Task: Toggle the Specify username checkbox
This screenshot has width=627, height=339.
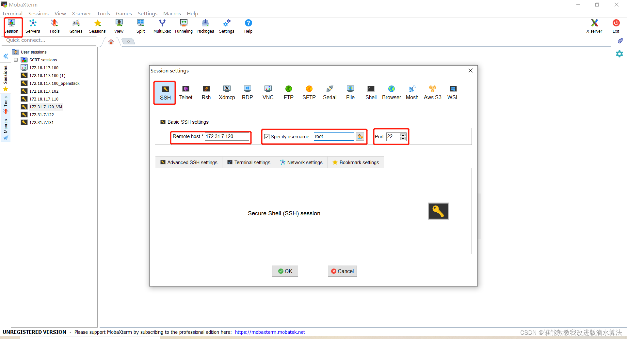Action: 267,137
